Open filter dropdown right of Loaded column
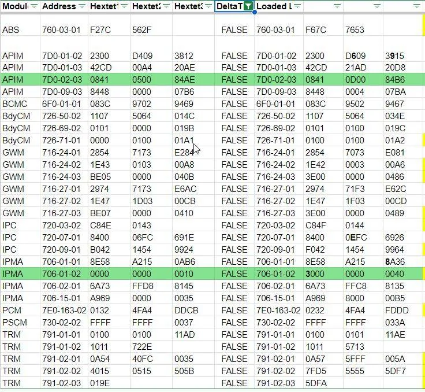425x392 pixels. 337,6
